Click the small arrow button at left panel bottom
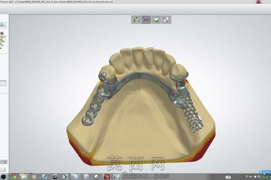The width and height of the screenshot is (271, 180). tap(5, 162)
